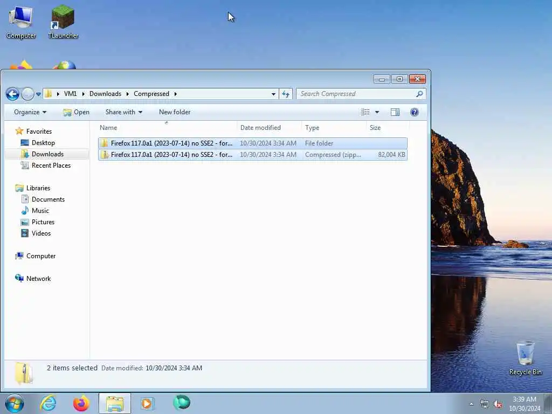552x414 pixels.
Task: Open Favorites in the navigation pane
Action: point(34,132)
